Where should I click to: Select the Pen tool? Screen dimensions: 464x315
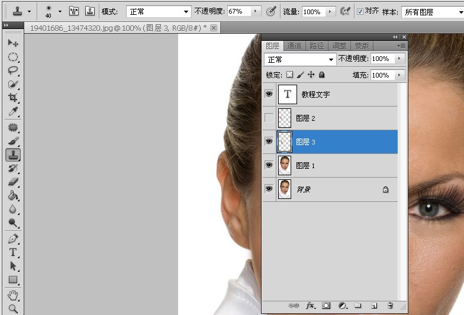pyautogui.click(x=13, y=238)
